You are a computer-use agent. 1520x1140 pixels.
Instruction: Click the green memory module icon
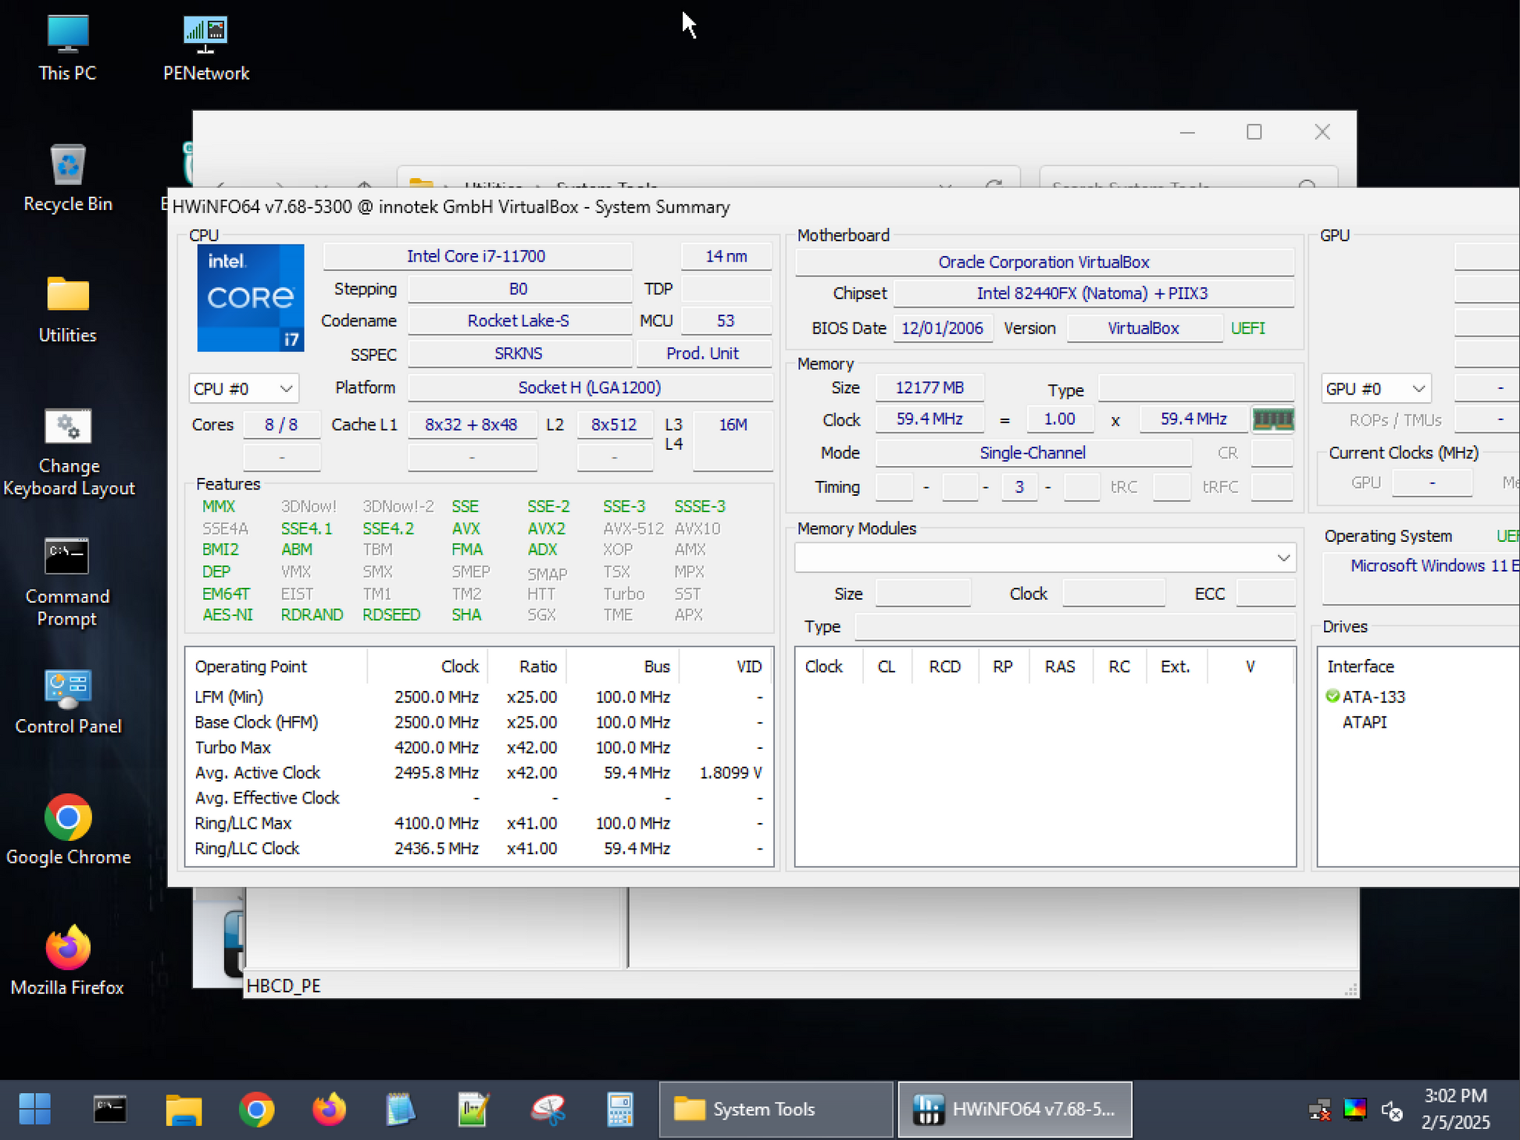tap(1272, 420)
